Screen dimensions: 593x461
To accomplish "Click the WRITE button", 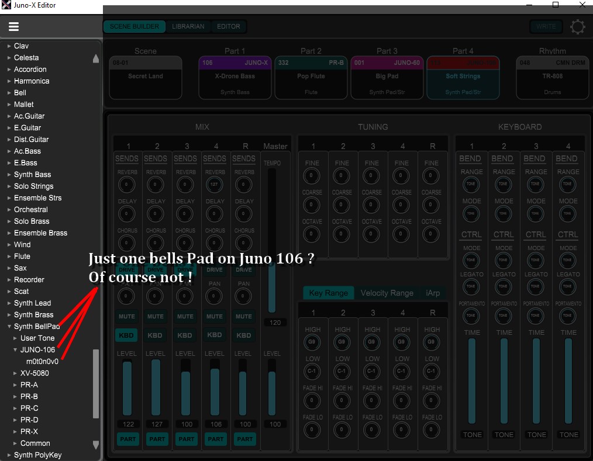I will click(546, 26).
